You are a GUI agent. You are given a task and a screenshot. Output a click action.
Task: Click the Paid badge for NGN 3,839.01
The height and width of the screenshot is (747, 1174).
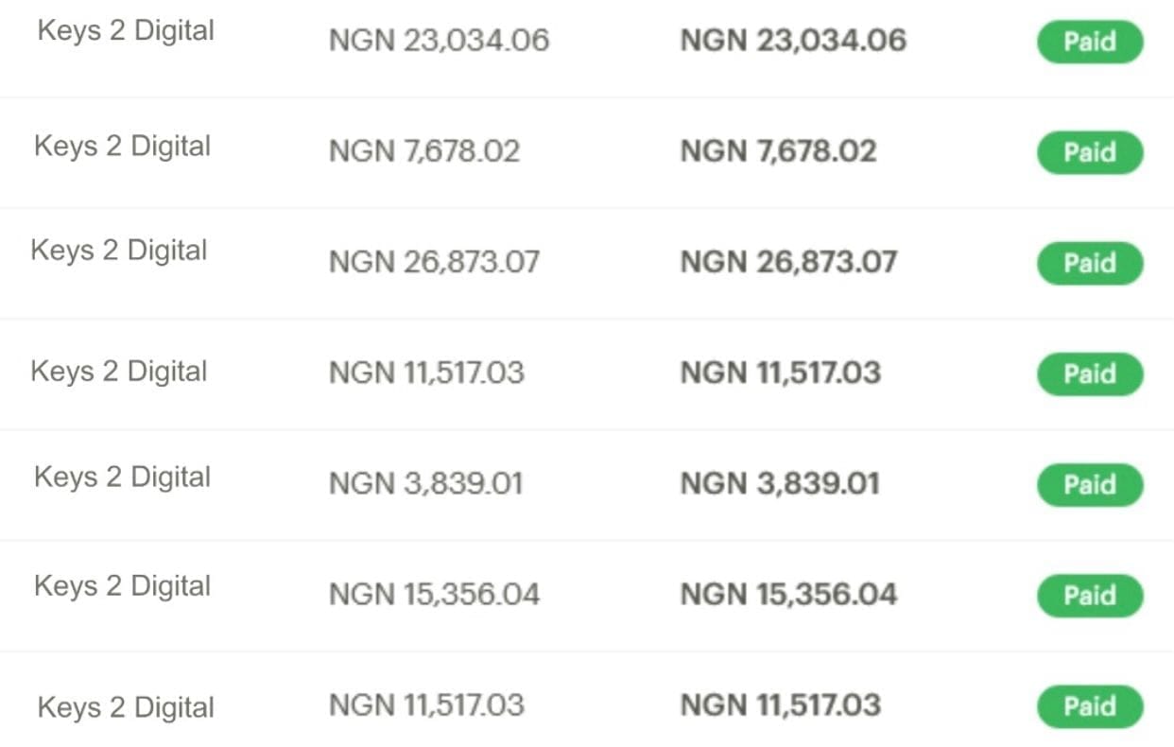tap(1090, 484)
